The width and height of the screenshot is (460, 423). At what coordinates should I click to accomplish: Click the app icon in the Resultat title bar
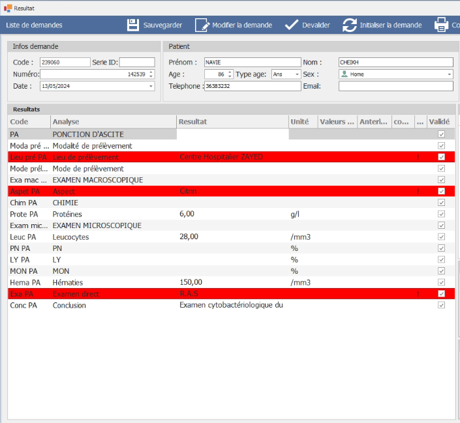8,7
